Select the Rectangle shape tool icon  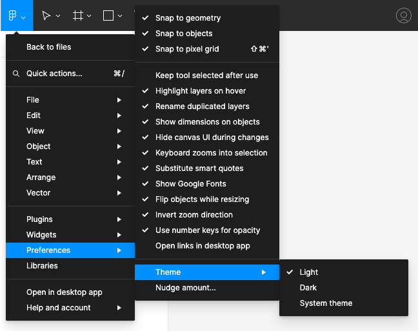point(108,15)
